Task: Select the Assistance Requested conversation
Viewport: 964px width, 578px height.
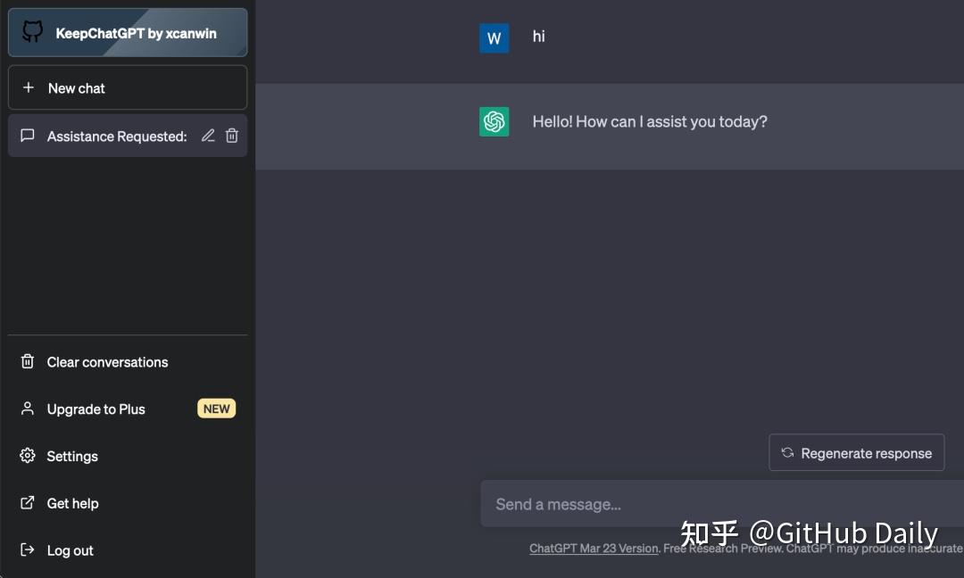Action: coord(116,136)
